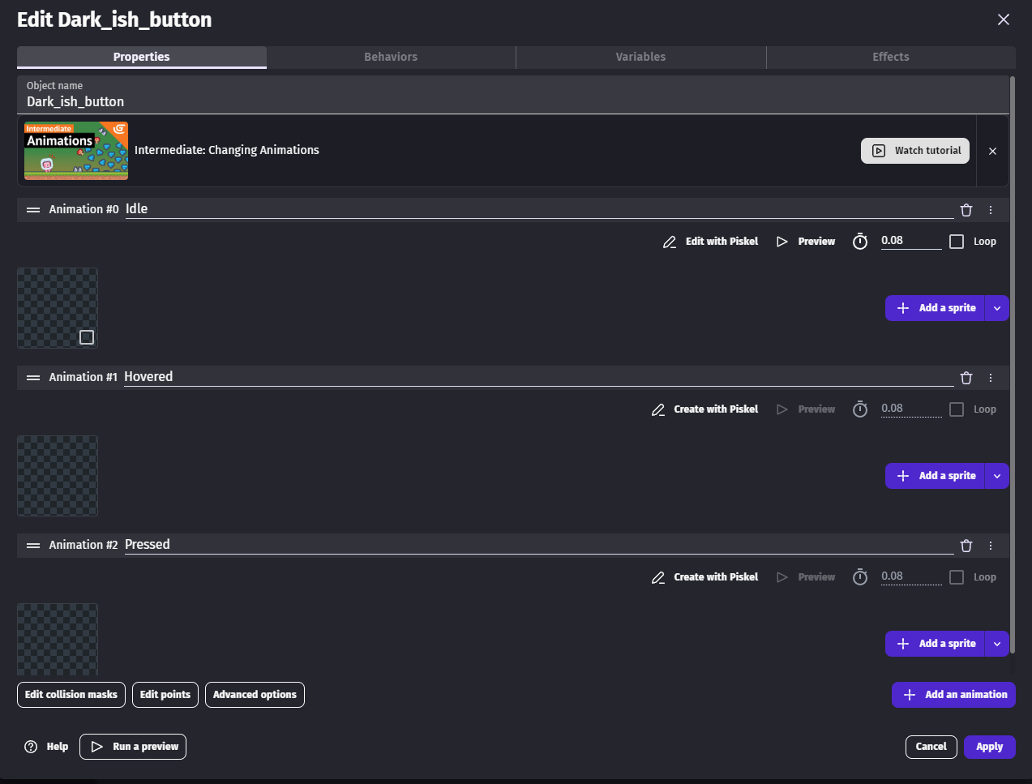Image resolution: width=1032 pixels, height=784 pixels.
Task: Open three-dot menu for Idle animation
Action: coord(990,210)
